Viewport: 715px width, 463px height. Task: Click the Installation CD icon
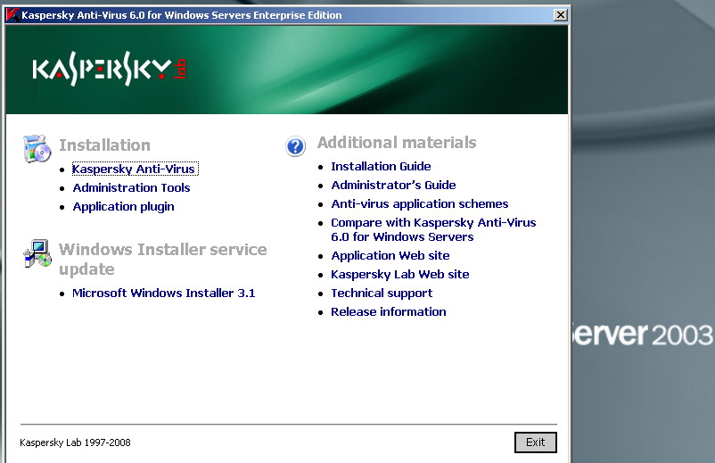(x=37, y=149)
